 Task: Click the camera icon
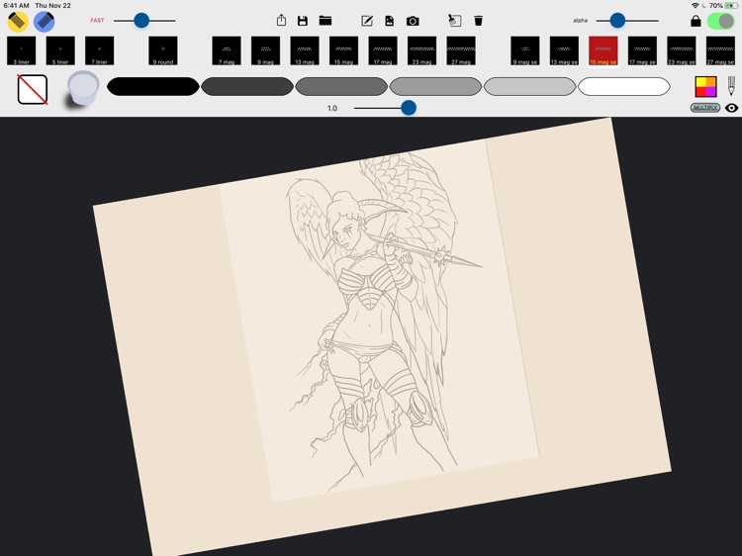413,20
